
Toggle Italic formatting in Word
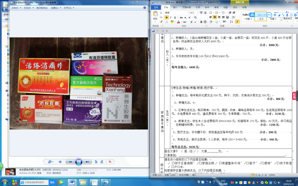click(x=171, y=18)
